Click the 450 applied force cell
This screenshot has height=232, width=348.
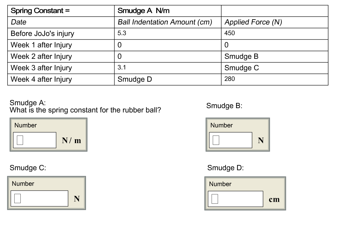click(x=275, y=34)
